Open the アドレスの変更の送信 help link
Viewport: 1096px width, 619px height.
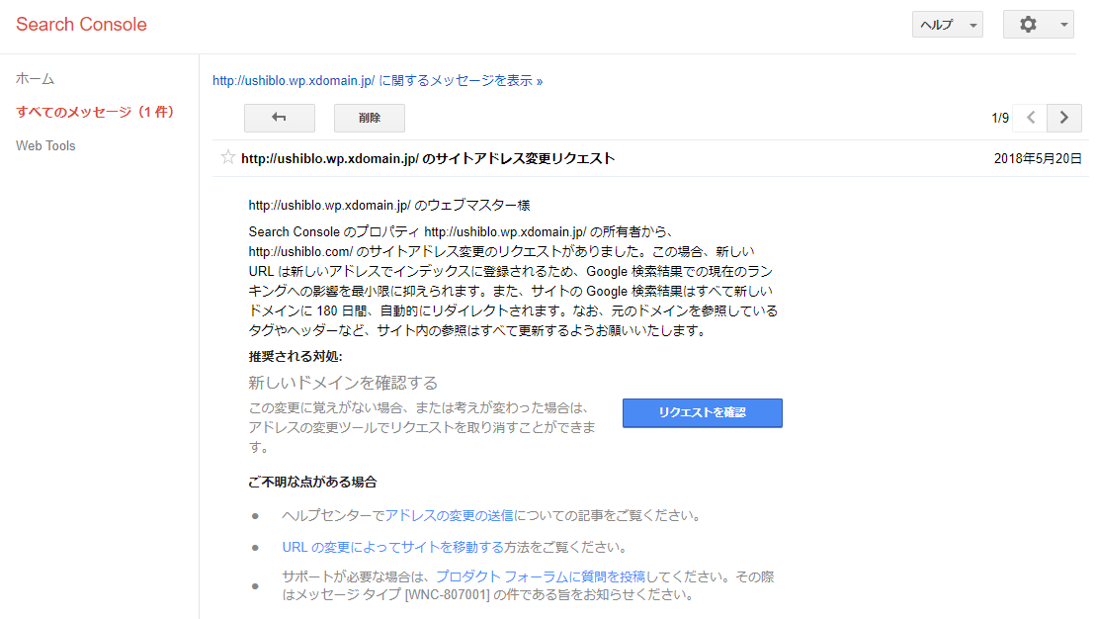click(450, 515)
